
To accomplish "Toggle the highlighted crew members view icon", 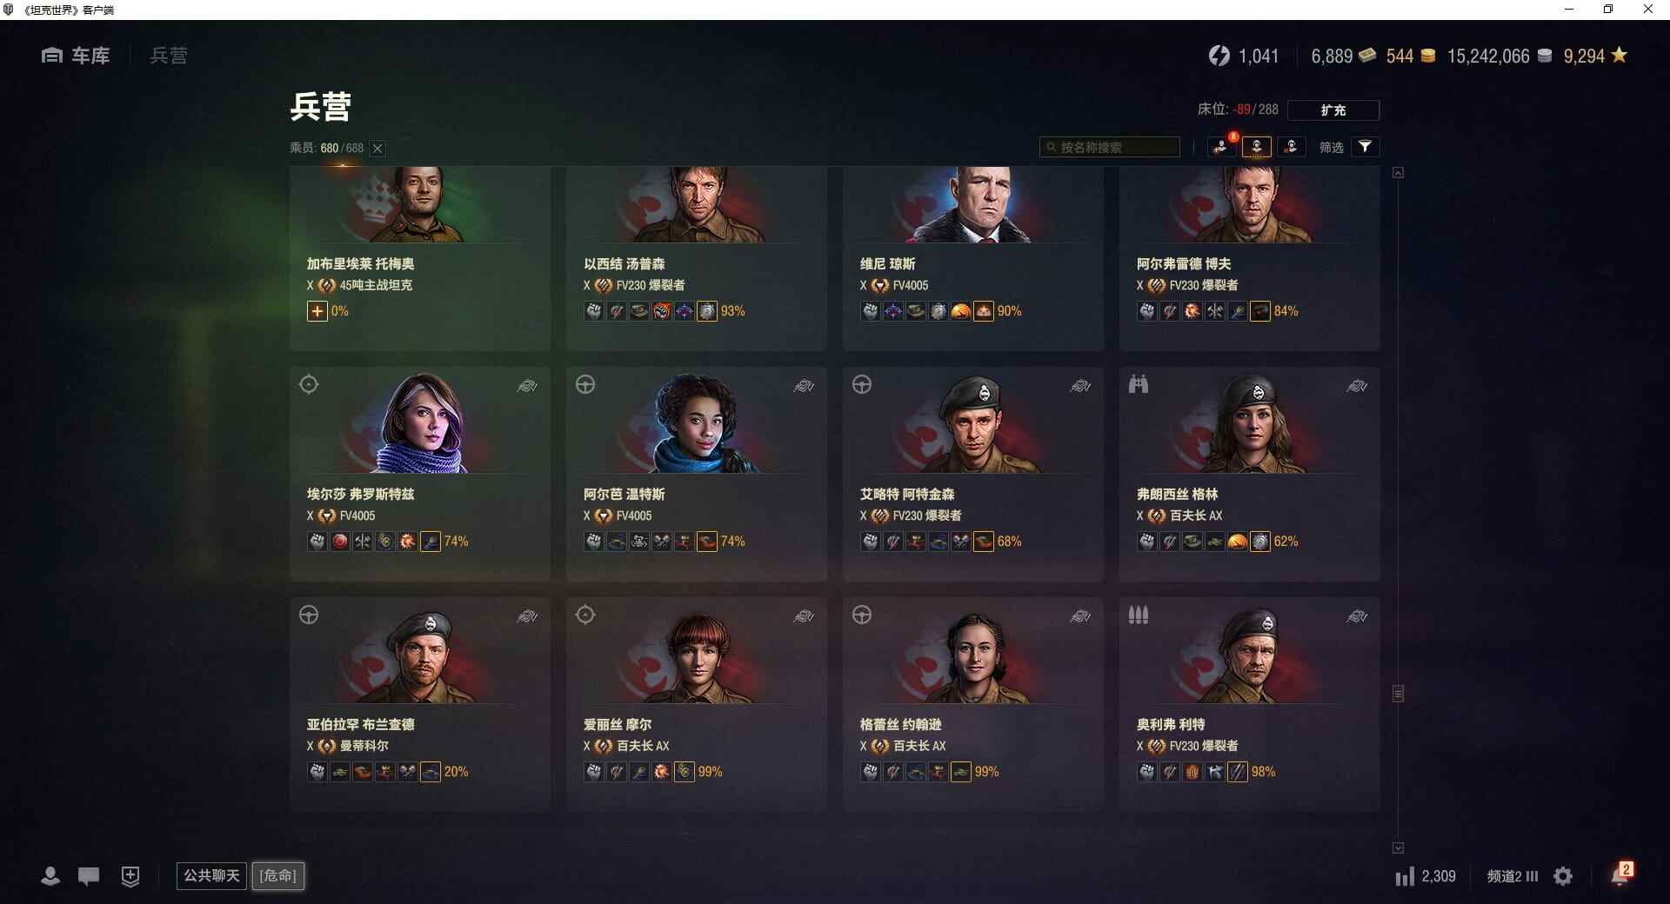I will tap(1256, 147).
